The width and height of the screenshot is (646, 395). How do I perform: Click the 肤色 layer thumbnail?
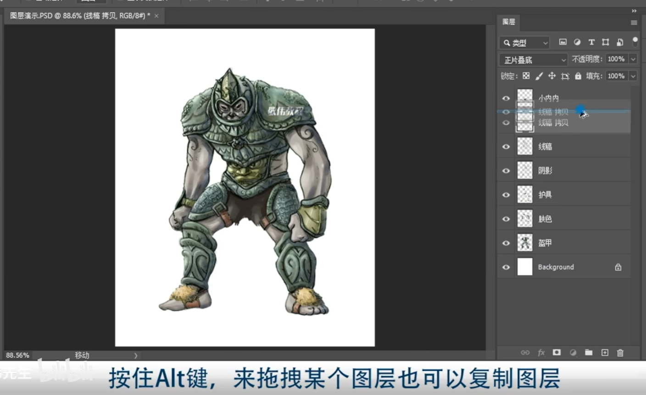525,218
